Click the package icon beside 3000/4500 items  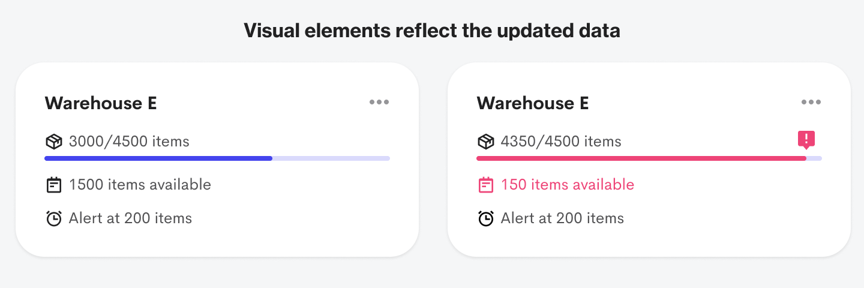click(x=54, y=142)
